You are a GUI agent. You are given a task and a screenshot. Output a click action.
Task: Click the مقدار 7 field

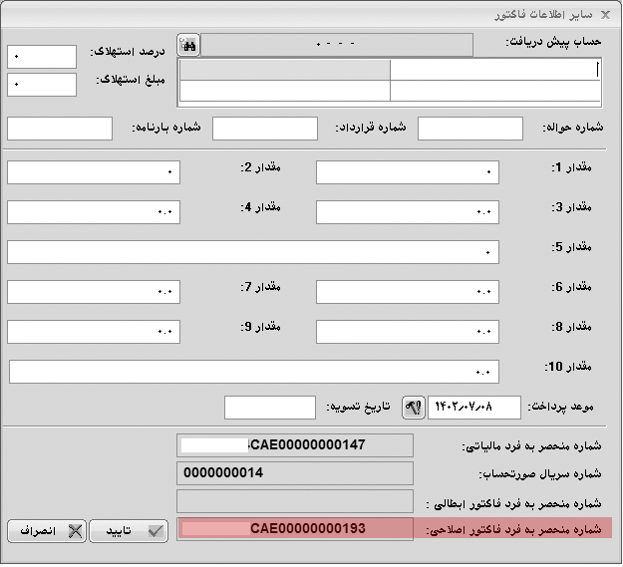pos(94,291)
